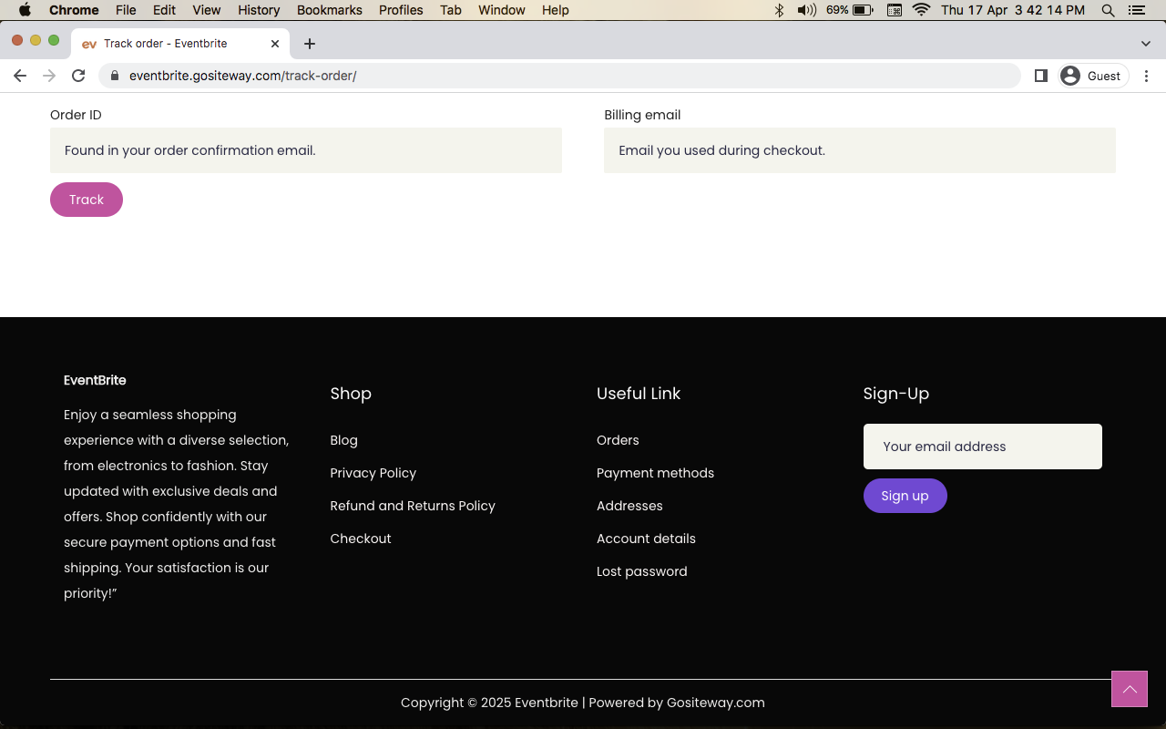Click the Shop footer heading
The height and width of the screenshot is (729, 1166).
point(351,394)
